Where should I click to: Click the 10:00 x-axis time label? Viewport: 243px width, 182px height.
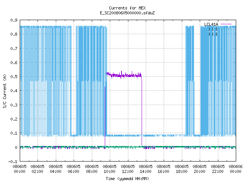(110, 171)
